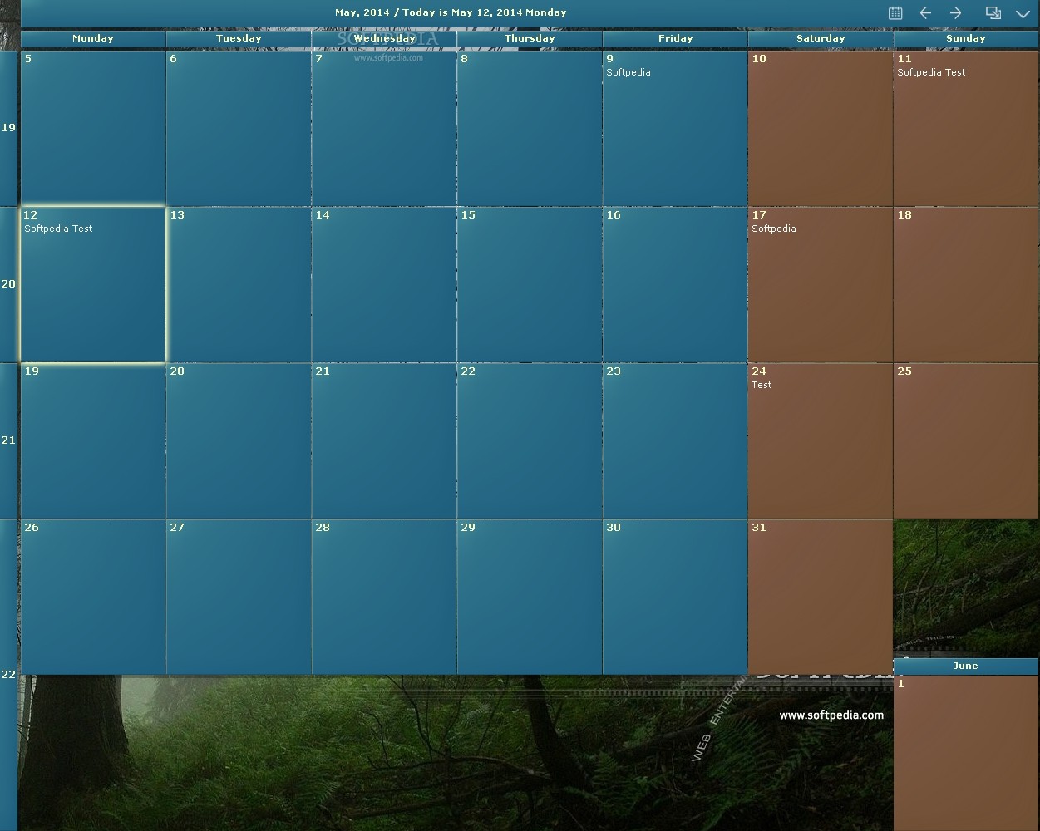Select the Saturday column header
The width and height of the screenshot is (1040, 831).
pyautogui.click(x=821, y=38)
